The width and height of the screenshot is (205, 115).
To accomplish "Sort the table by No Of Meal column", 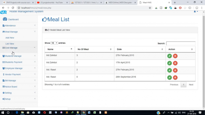I will tap(94, 49).
